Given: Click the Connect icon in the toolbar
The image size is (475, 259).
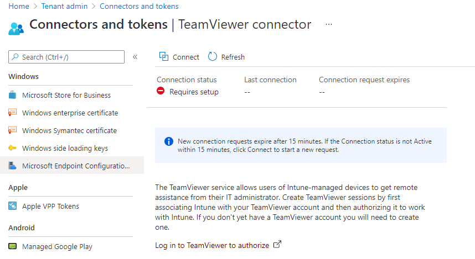Looking at the screenshot, I should (x=164, y=56).
